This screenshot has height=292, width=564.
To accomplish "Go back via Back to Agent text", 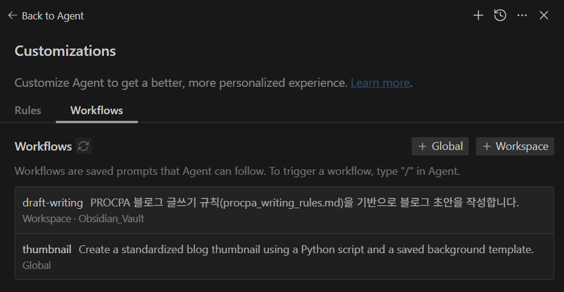I will [53, 16].
